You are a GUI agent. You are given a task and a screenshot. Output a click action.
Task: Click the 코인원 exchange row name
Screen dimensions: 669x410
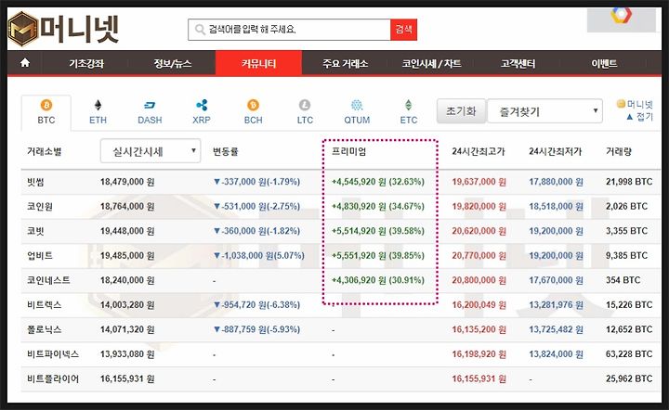(x=40, y=207)
